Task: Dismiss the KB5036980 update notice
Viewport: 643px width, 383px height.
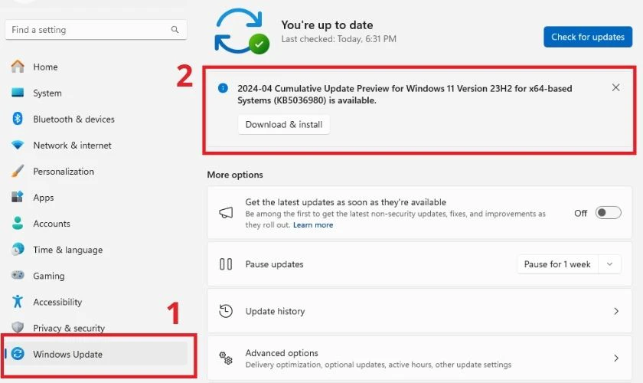Action: (615, 87)
